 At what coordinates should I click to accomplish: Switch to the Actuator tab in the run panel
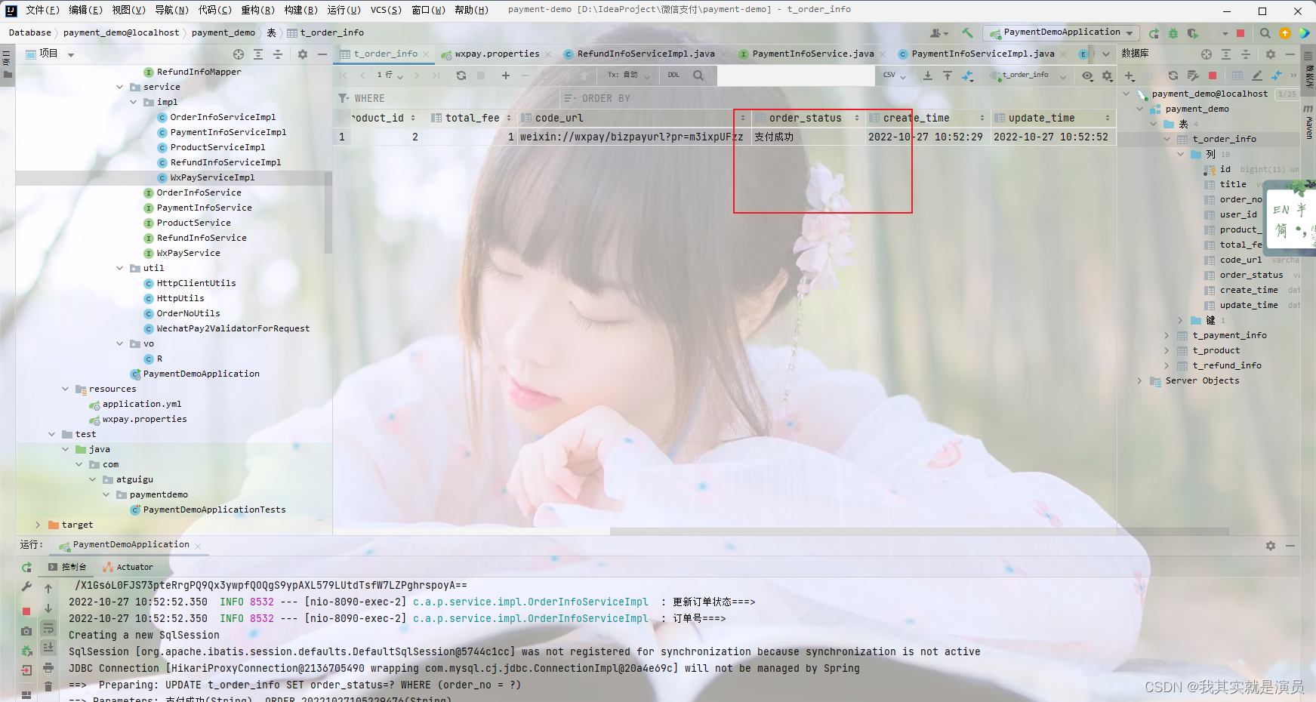128,567
